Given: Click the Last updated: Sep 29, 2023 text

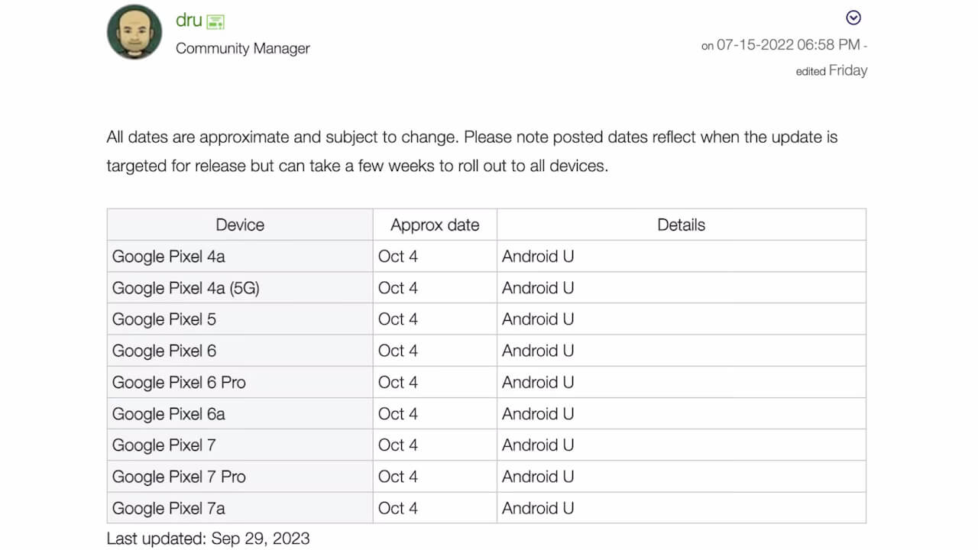Looking at the screenshot, I should point(209,539).
